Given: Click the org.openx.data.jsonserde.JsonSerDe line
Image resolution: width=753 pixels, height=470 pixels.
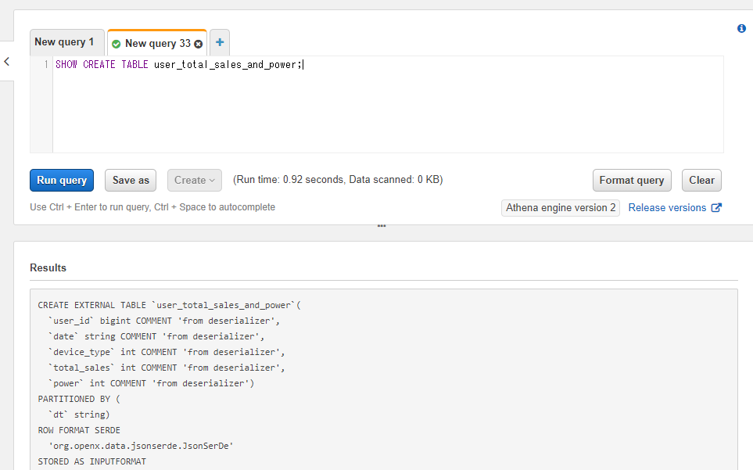Looking at the screenshot, I should 141,446.
